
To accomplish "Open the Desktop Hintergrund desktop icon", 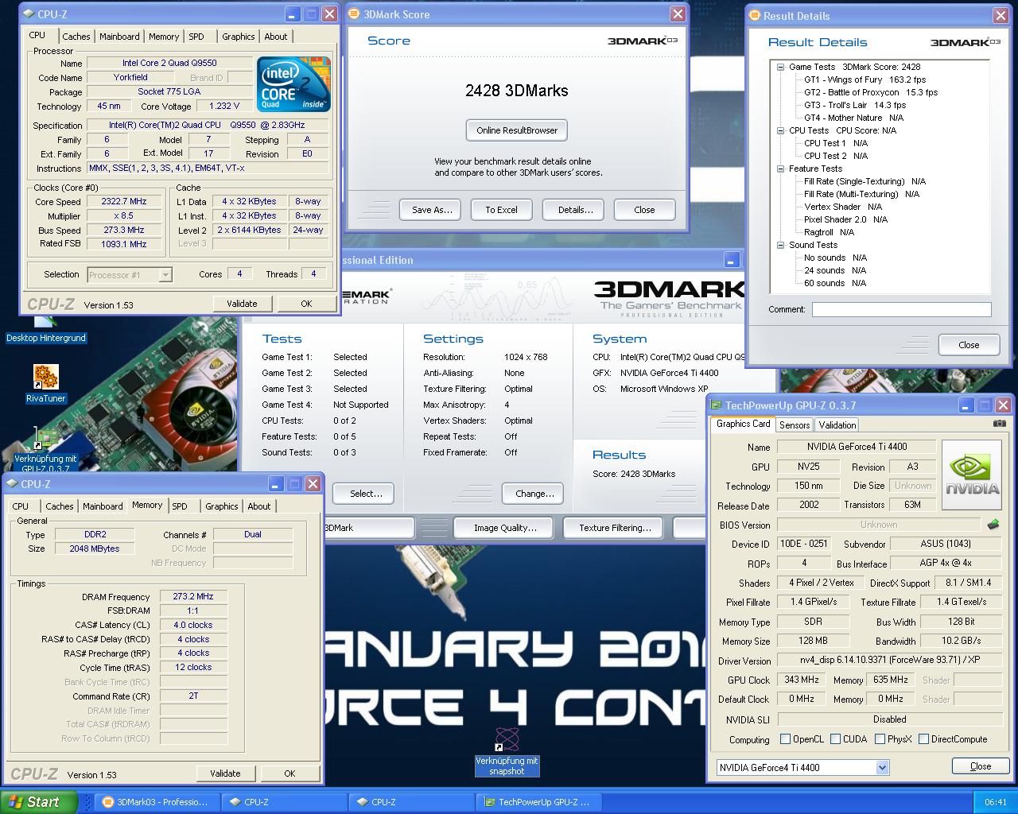I will pos(45,329).
